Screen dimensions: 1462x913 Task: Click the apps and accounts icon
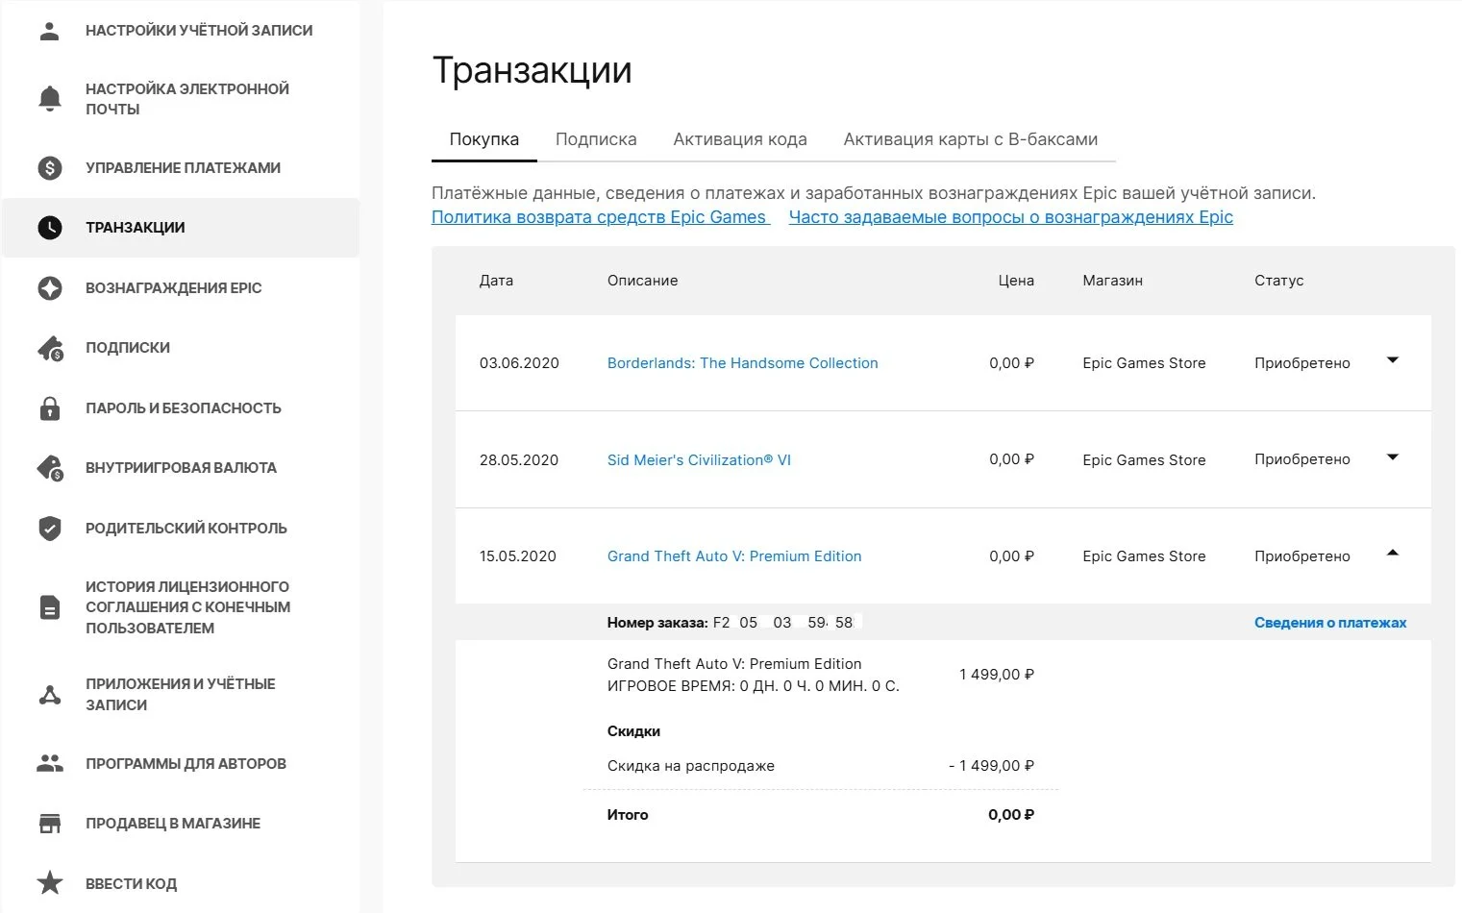click(x=49, y=695)
